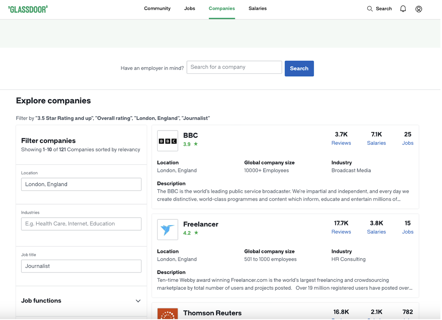Click the Freelancer hummingbird logo
The width and height of the screenshot is (442, 320).
point(168,230)
